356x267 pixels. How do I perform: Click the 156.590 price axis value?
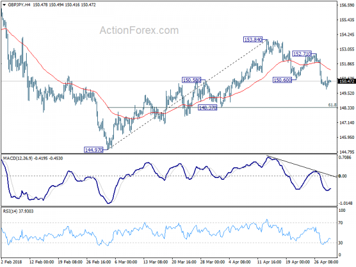tap(347, 5)
